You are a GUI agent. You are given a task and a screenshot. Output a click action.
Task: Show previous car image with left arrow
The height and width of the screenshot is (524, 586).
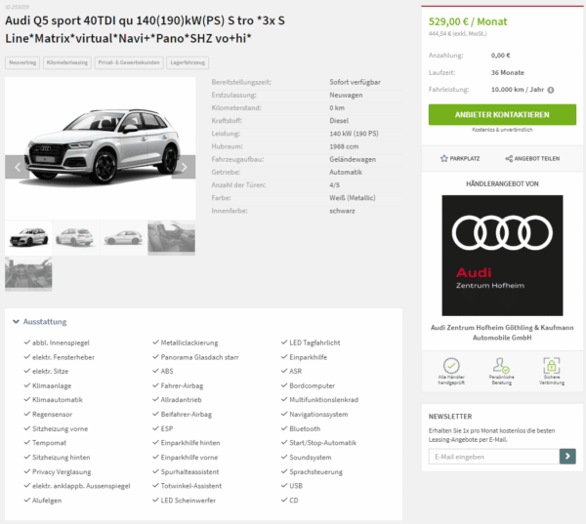click(17, 167)
